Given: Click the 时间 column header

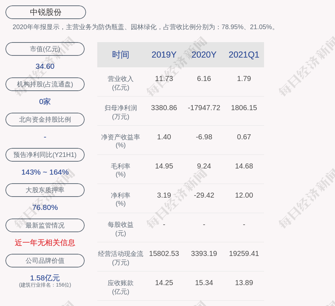Looking at the screenshot, I should [121, 55].
